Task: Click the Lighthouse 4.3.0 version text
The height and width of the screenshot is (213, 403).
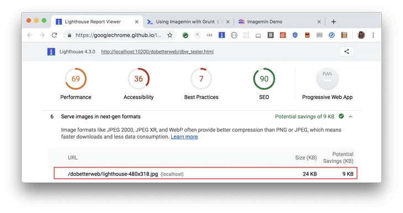Action: pos(77,52)
